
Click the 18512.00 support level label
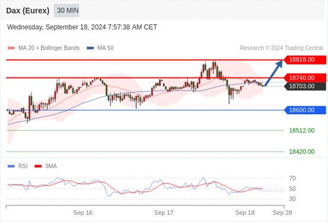coord(302,131)
